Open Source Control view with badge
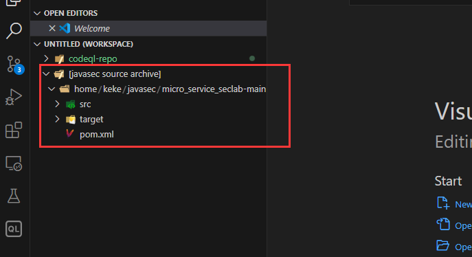472x257 pixels. click(x=15, y=65)
